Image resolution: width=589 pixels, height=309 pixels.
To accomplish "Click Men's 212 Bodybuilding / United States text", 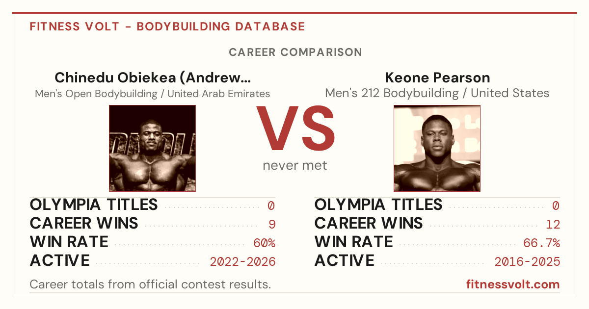I will pyautogui.click(x=437, y=93).
